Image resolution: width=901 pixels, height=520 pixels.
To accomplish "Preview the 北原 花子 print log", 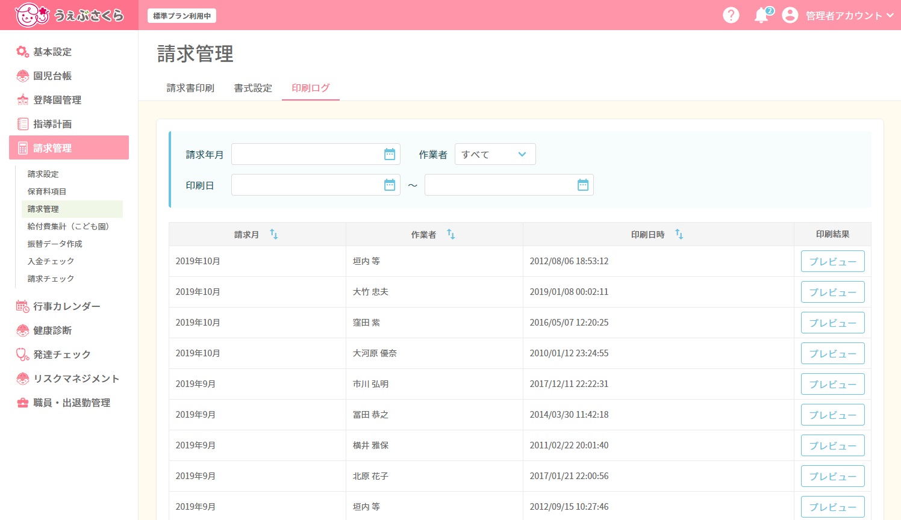I will coord(832,476).
